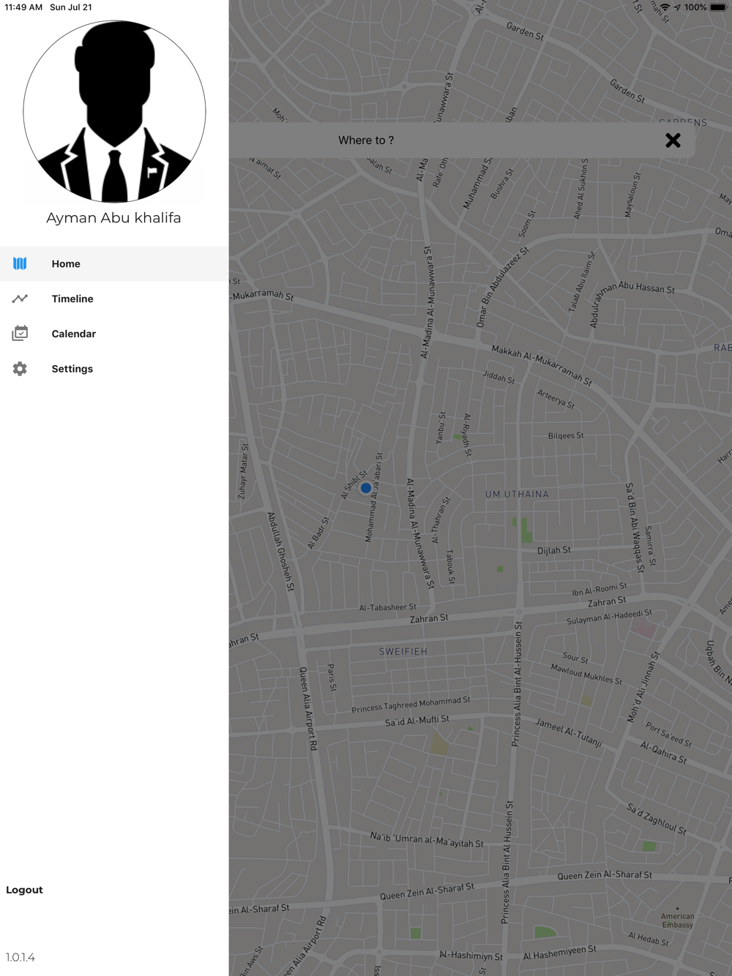
Task: Tap the Al-Hashimiyn St label
Action: [x=471, y=956]
